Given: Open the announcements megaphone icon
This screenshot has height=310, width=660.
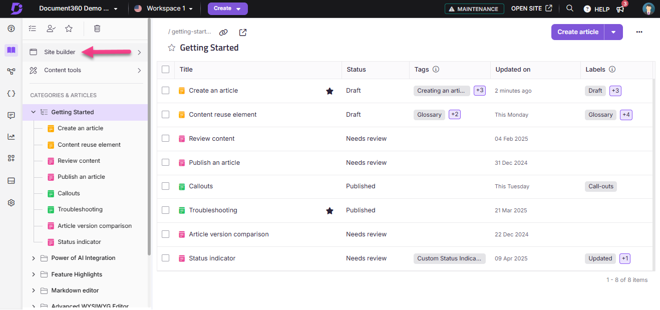Looking at the screenshot, I should 620,9.
